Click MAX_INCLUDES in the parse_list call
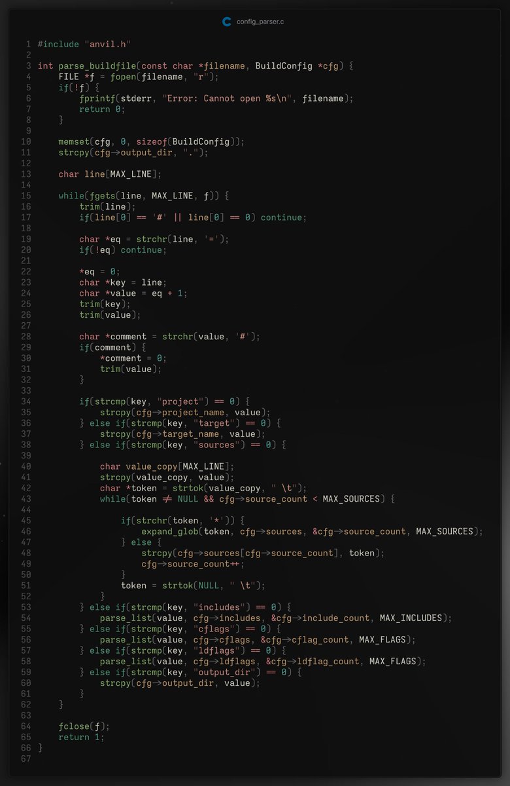The image size is (510, 786). point(411,618)
